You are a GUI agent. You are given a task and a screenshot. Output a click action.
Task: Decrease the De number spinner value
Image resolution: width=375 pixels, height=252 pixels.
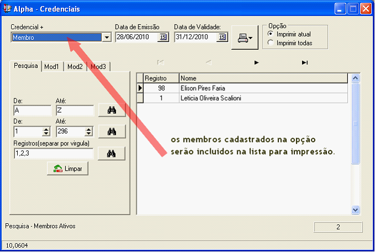[x=46, y=134]
